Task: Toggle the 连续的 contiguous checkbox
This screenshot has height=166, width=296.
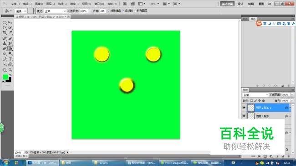Action: (123, 11)
